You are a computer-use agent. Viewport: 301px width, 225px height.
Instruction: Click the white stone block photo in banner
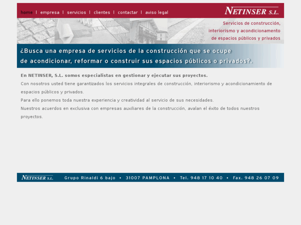pyautogui.click(x=73, y=31)
